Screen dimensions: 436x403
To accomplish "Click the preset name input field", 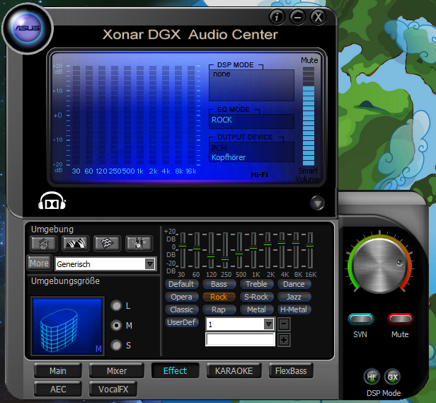I will (240, 339).
